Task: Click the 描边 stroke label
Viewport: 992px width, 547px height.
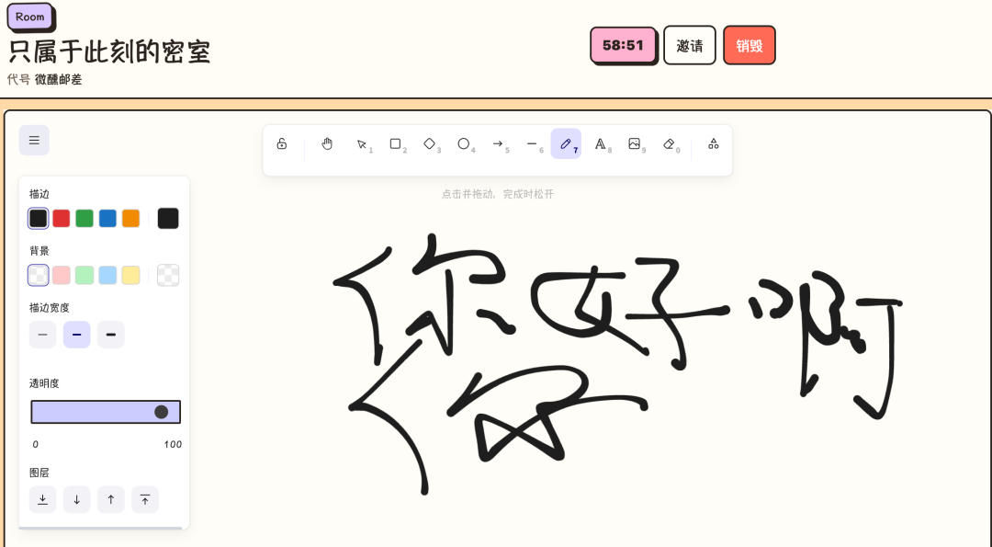Action: 39,194
